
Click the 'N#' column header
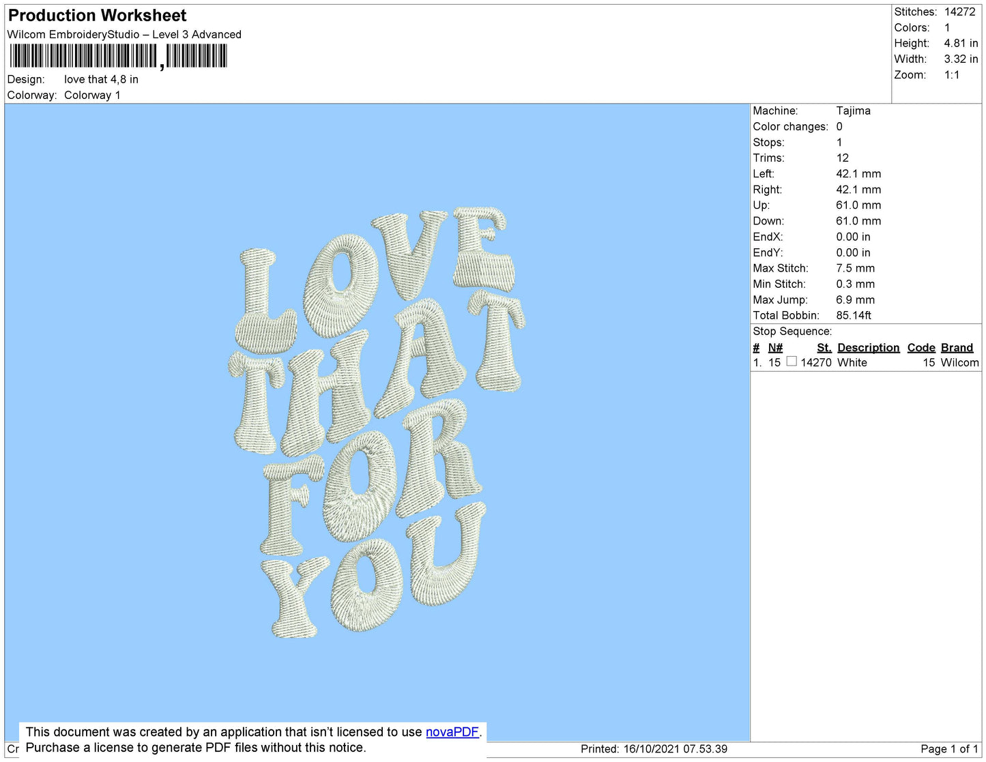click(775, 347)
